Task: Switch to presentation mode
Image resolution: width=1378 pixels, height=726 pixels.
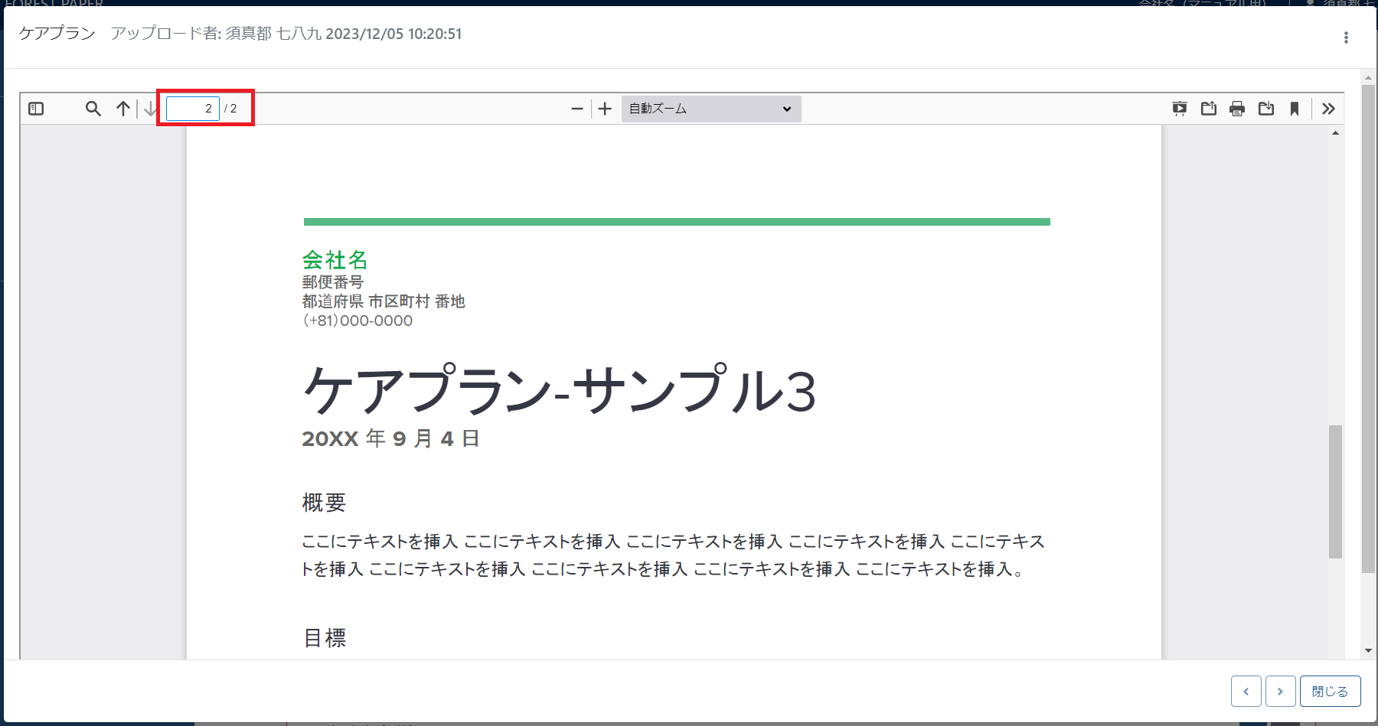Action: point(1180,109)
